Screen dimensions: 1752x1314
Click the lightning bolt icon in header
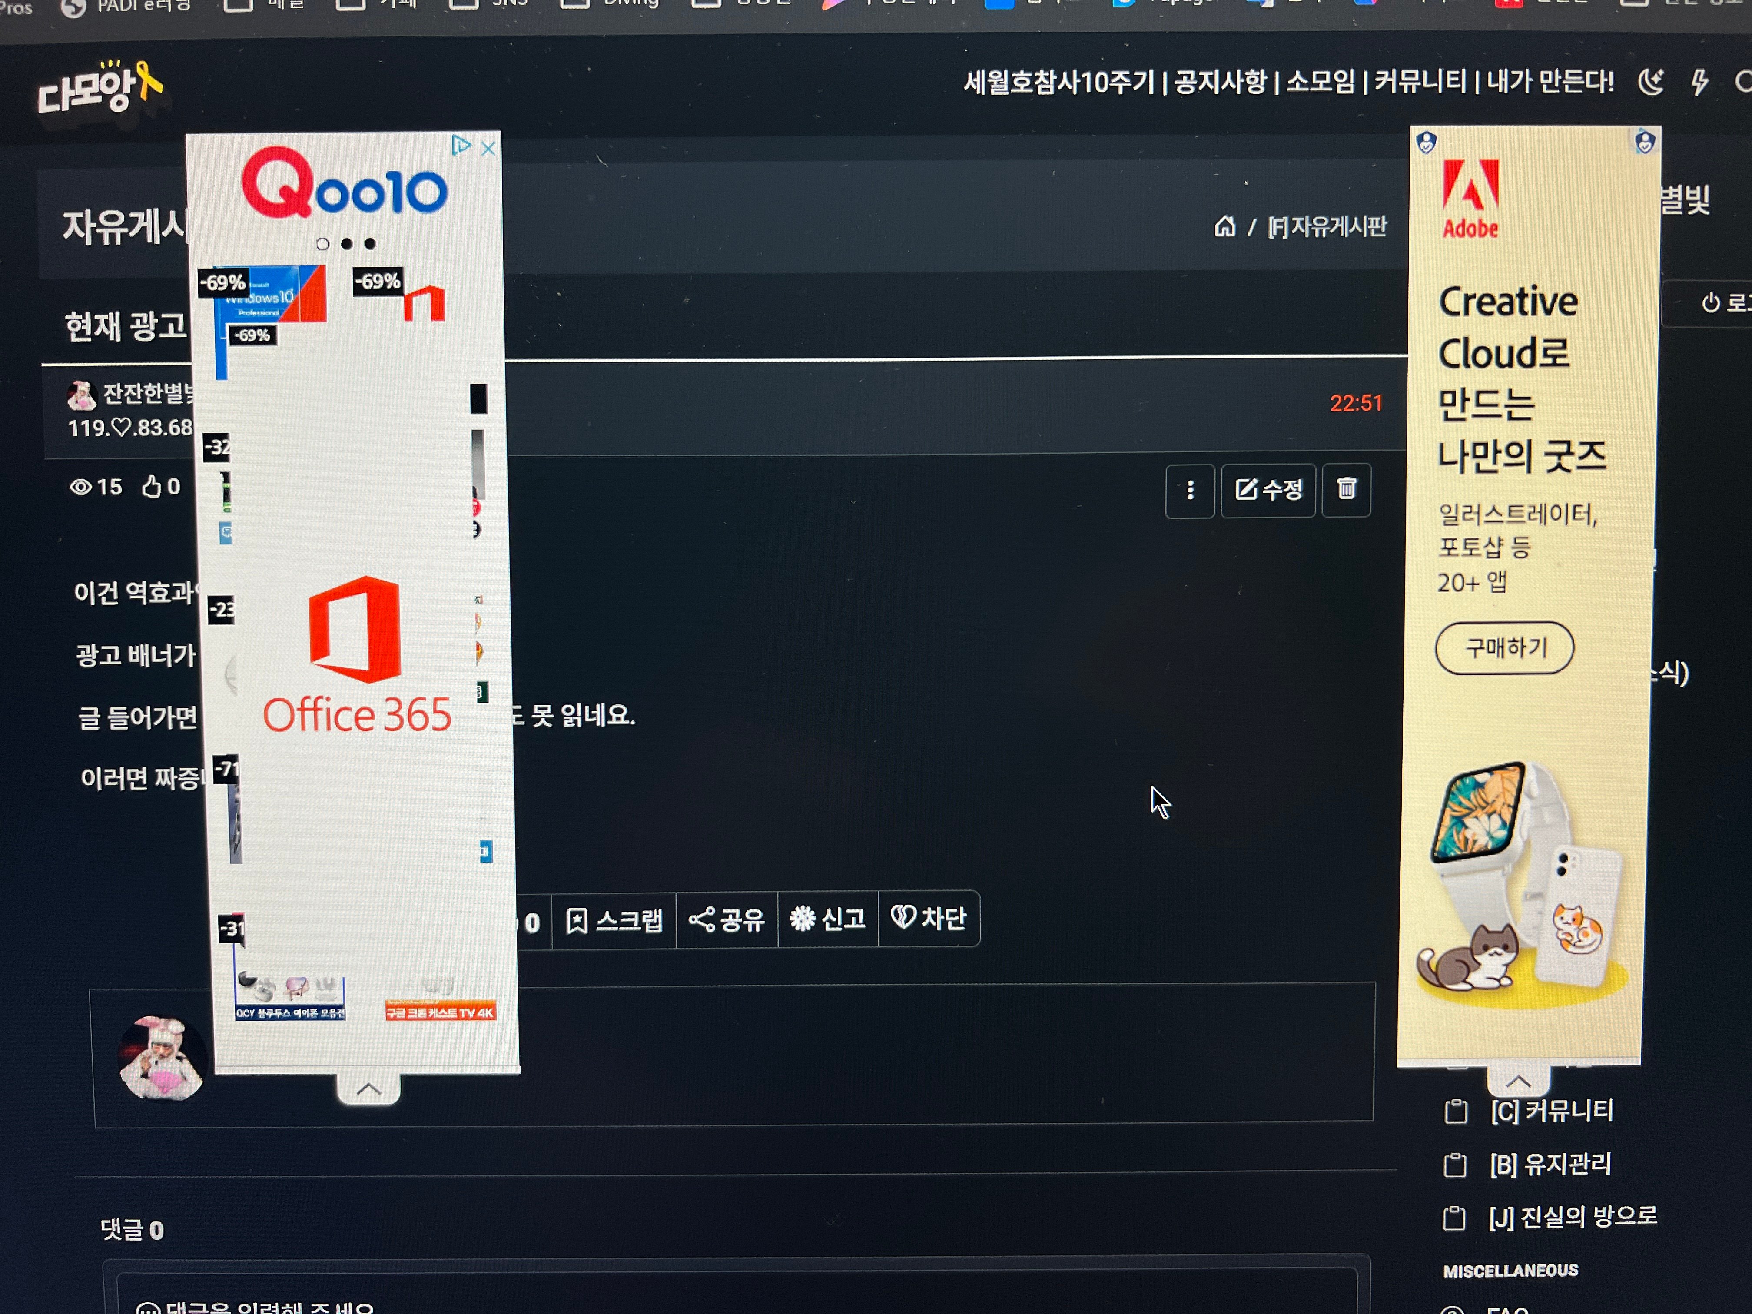pos(1700,83)
